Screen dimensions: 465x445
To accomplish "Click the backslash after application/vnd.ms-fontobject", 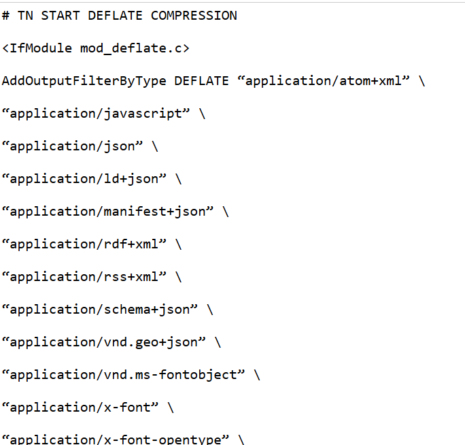I will pos(257,375).
